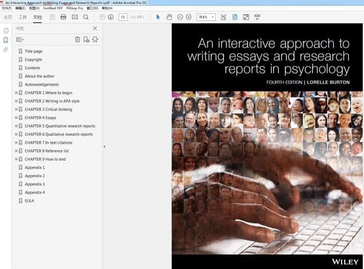Open the search magnifier tool

[86, 17]
